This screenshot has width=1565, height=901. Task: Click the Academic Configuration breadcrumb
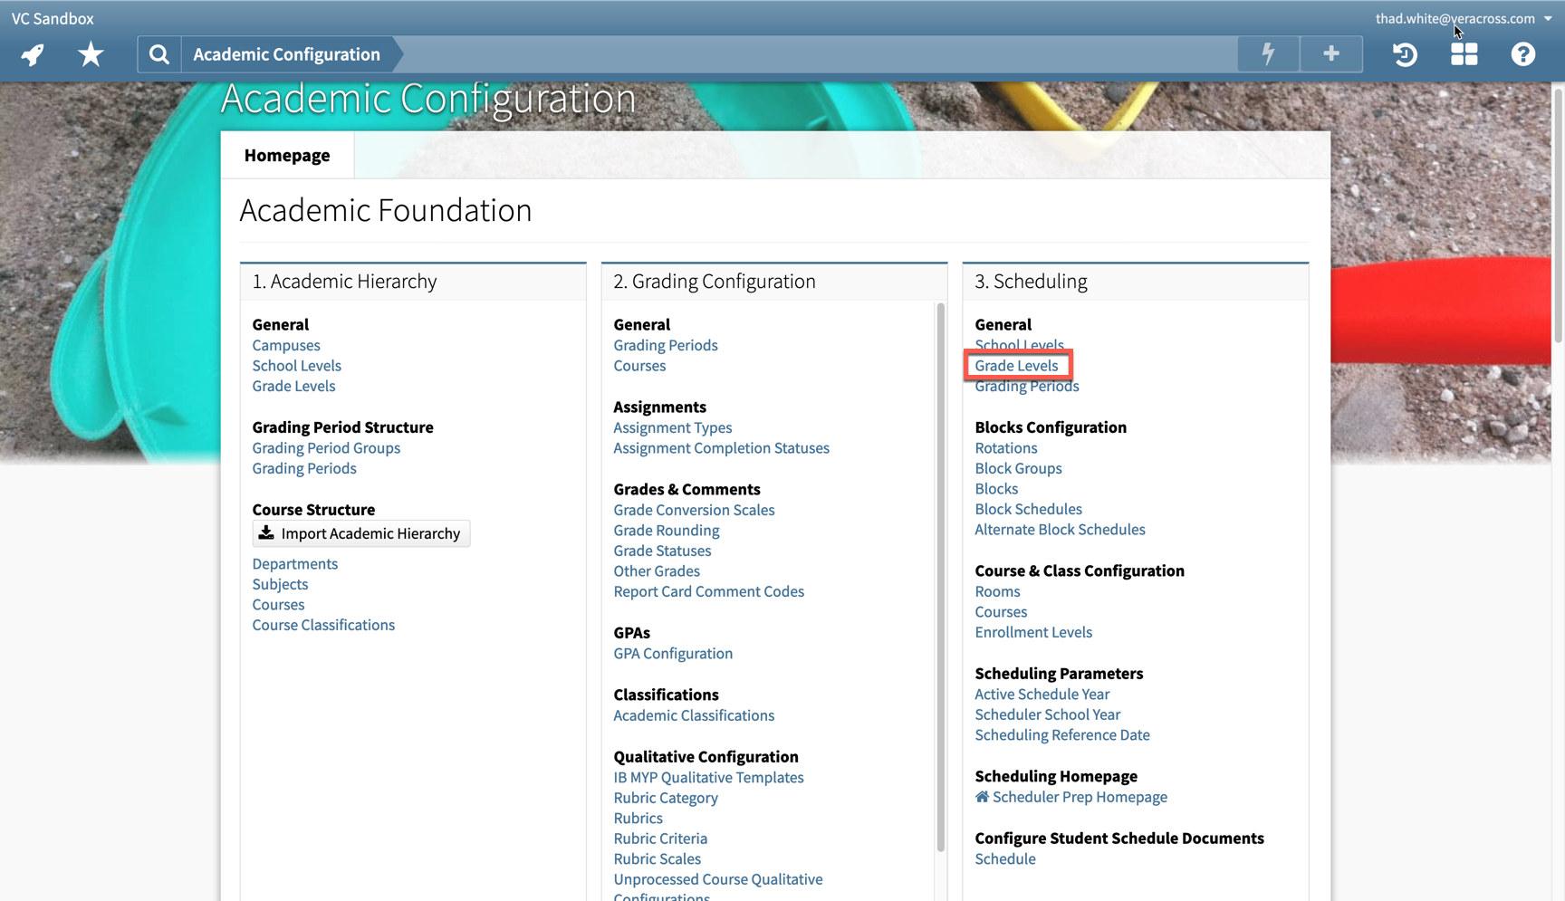click(x=286, y=54)
